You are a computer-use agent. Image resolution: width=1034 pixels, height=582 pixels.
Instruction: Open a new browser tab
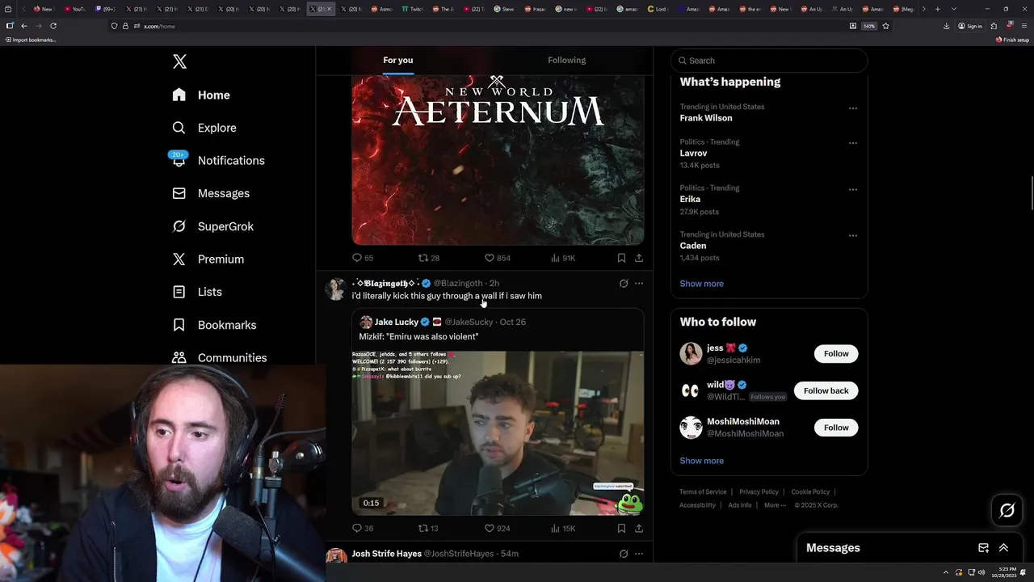937,9
